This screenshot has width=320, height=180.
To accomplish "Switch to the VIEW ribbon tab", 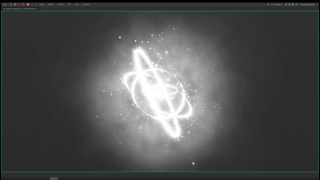I will click(x=77, y=4).
